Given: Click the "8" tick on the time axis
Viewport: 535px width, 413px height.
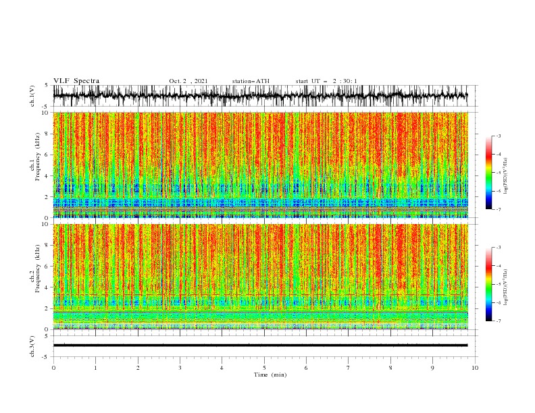Looking at the screenshot, I should 390,368.
